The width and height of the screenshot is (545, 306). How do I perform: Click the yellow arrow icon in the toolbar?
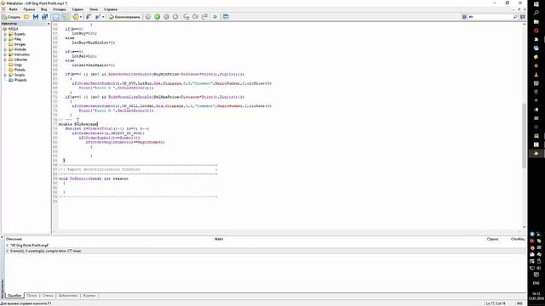tap(76, 17)
